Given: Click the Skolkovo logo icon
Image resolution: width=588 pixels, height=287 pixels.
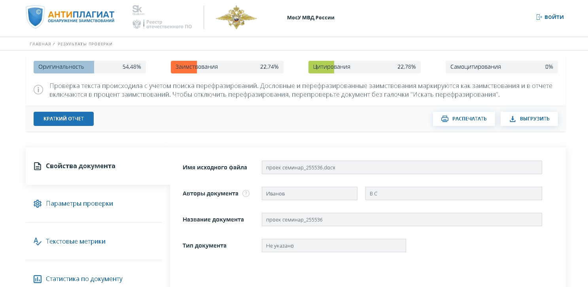Looking at the screenshot, I should coord(137,10).
